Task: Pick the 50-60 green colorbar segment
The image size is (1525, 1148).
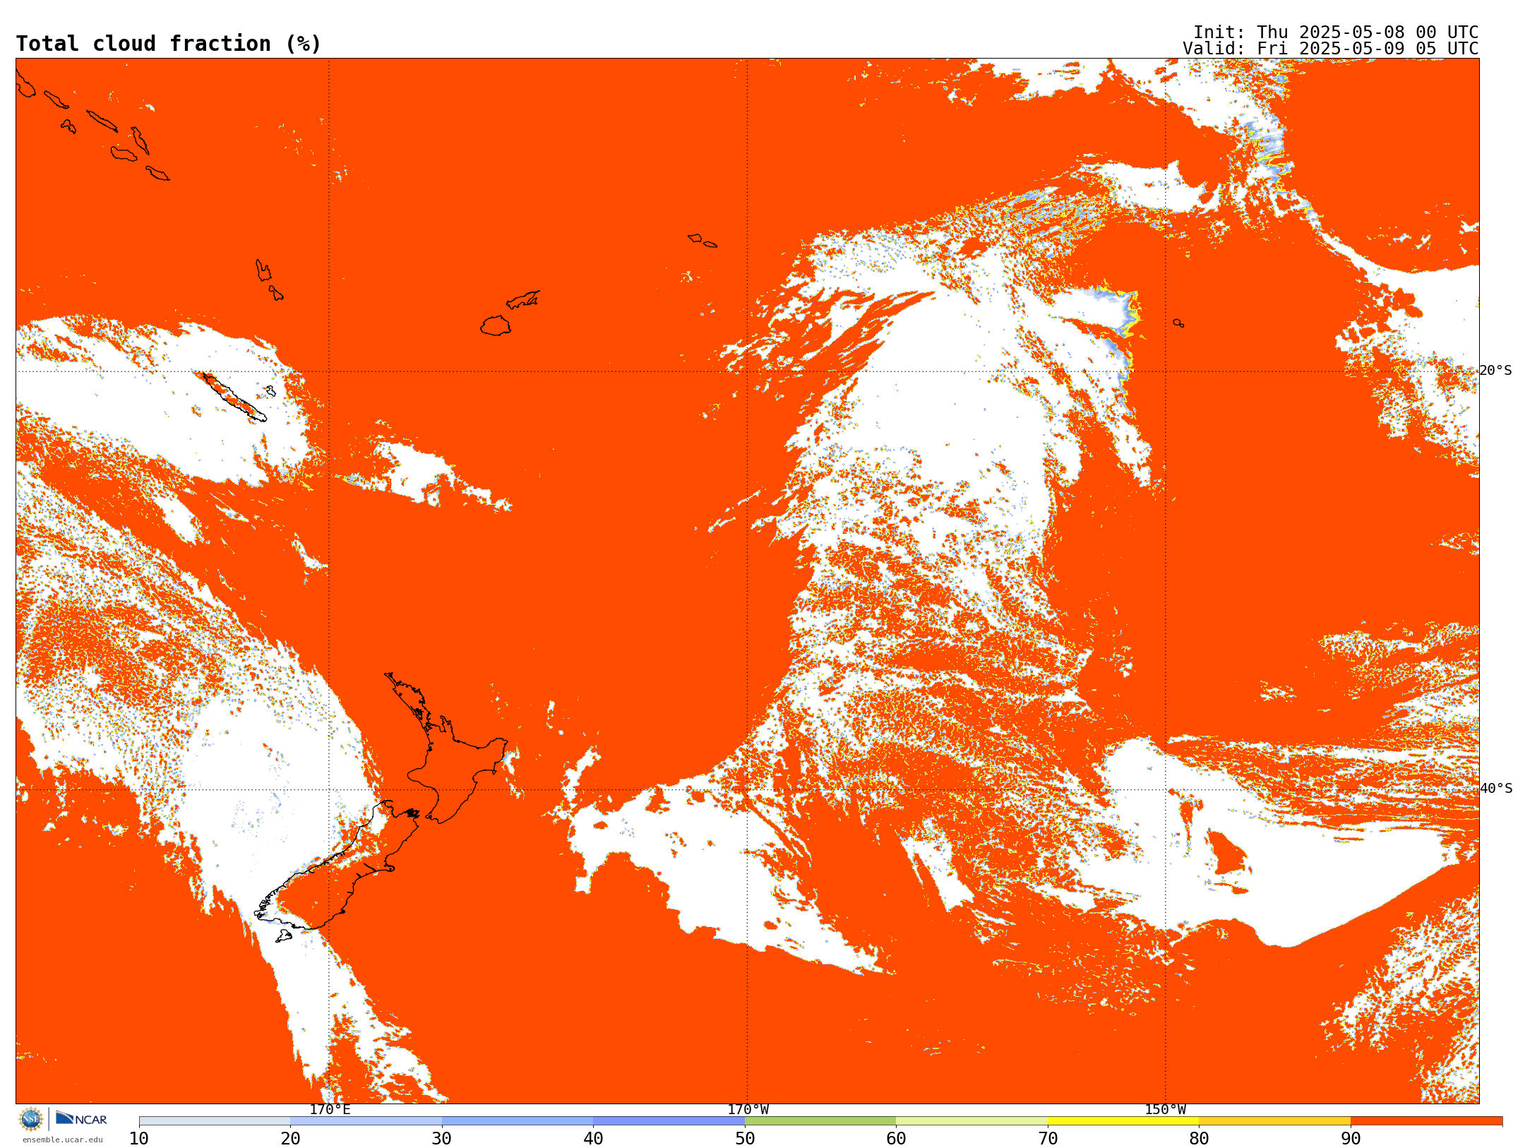Action: click(x=820, y=1120)
